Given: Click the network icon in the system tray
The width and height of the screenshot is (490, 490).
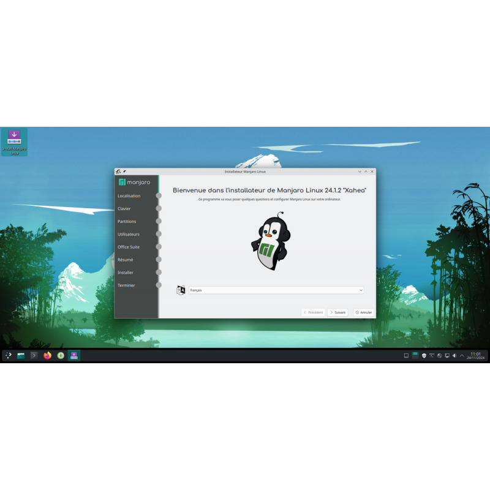Looking at the screenshot, I should pyautogui.click(x=439, y=355).
